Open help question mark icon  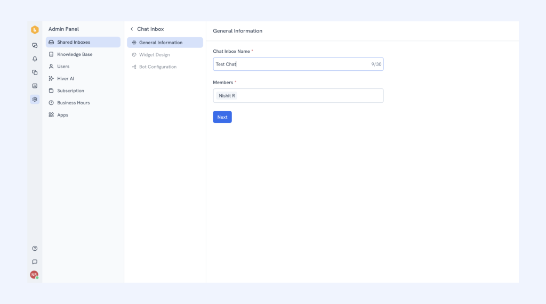coord(35,248)
